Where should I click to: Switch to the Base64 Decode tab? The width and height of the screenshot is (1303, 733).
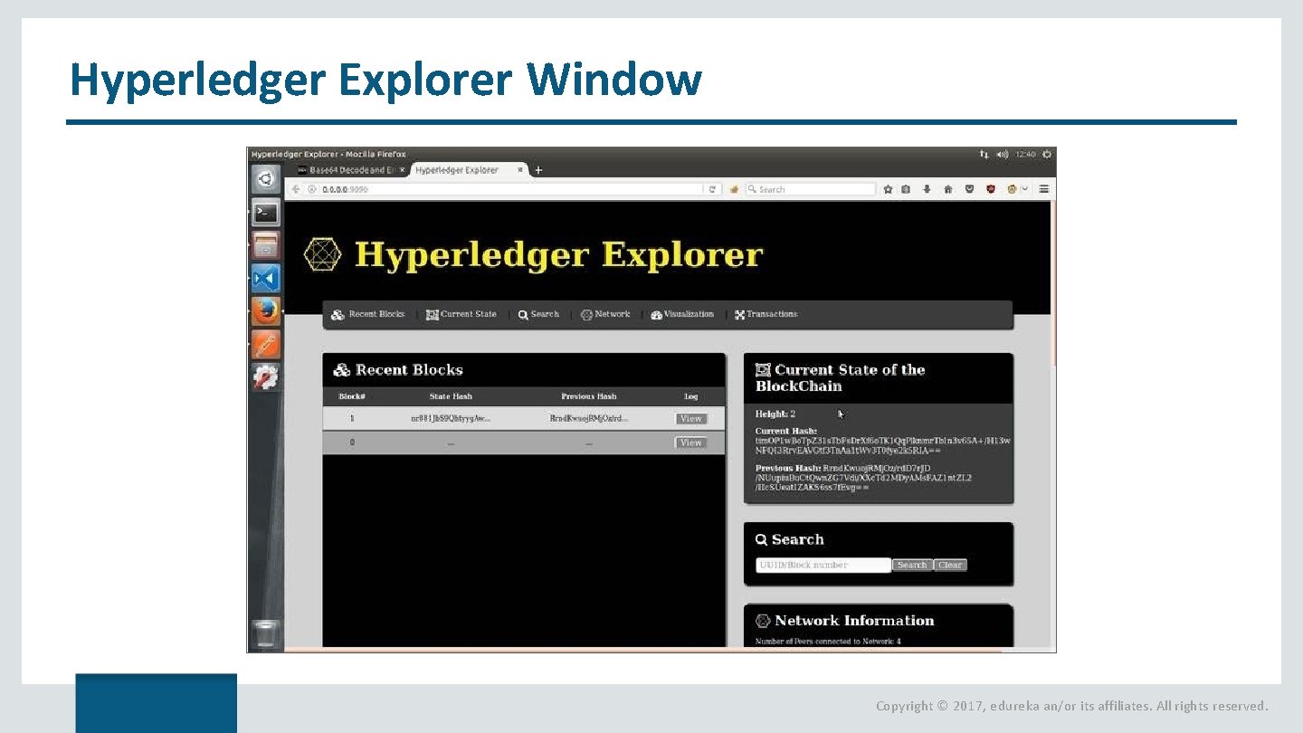pyautogui.click(x=352, y=169)
